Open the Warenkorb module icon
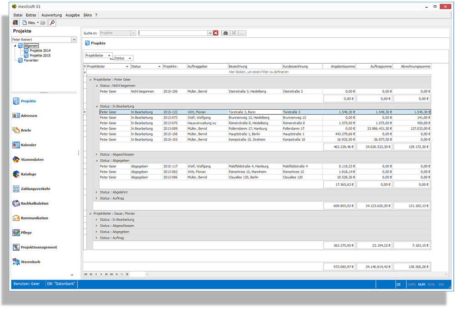Image resolution: width=455 pixels, height=310 pixels. (x=16, y=262)
